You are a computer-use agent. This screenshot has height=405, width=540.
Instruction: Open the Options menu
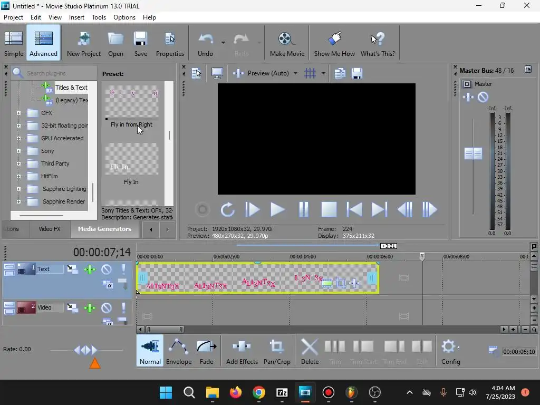click(124, 17)
